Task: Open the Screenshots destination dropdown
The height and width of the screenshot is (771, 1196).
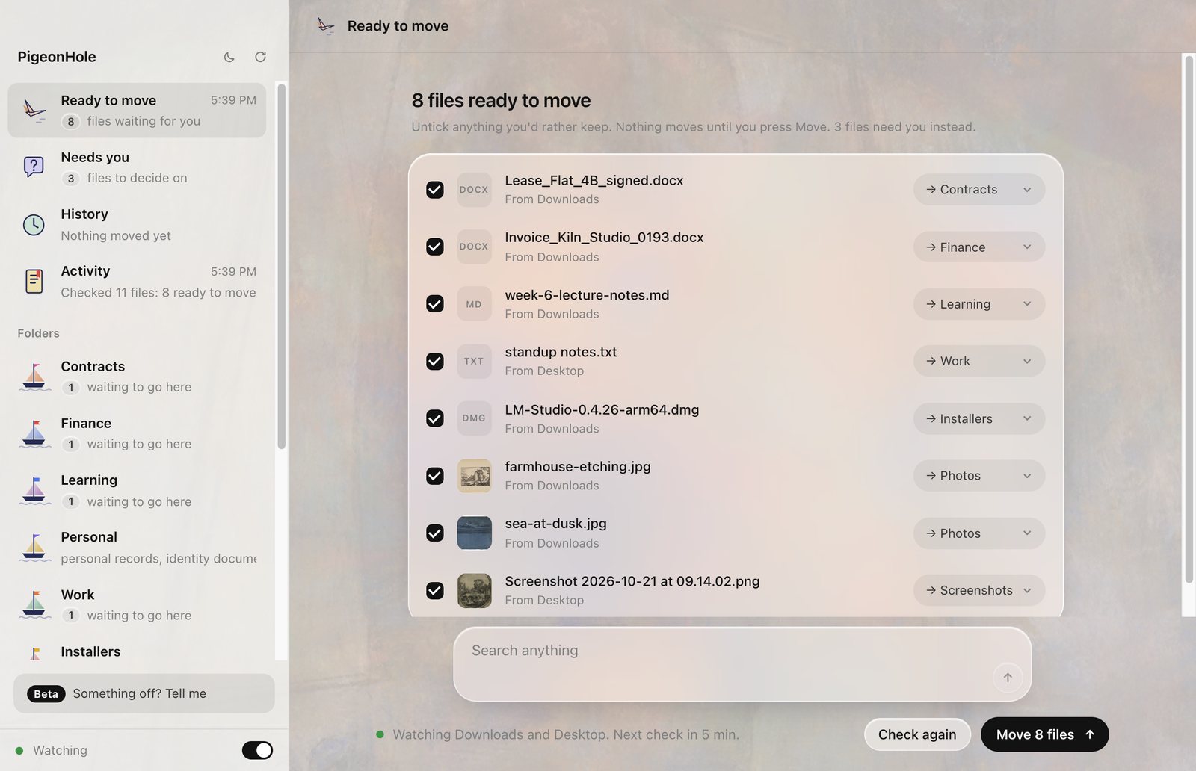Action: pos(978,590)
